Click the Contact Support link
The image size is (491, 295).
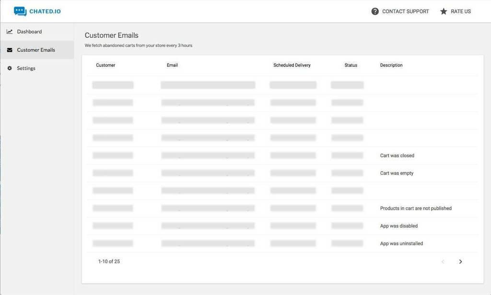click(x=405, y=11)
